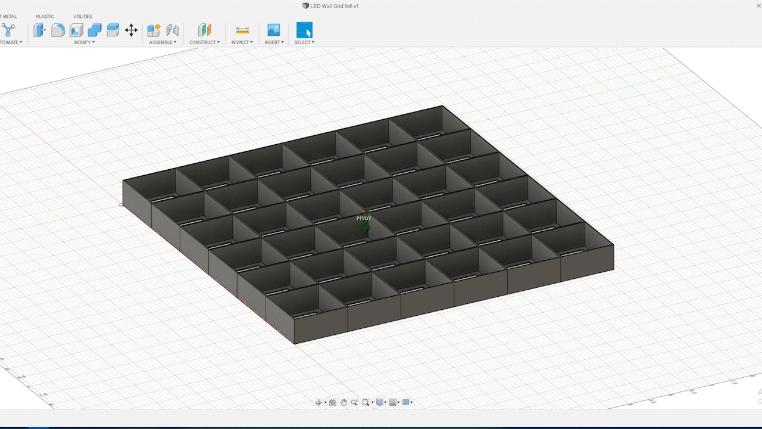Click the Display Settings icon
762x429 pixels.
379,402
